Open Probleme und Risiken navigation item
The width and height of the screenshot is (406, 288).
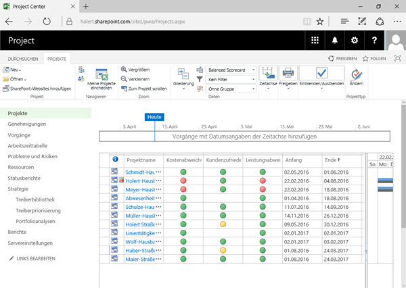click(x=32, y=156)
